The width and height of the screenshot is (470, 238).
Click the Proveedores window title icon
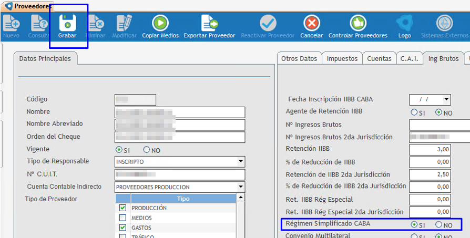[9, 6]
